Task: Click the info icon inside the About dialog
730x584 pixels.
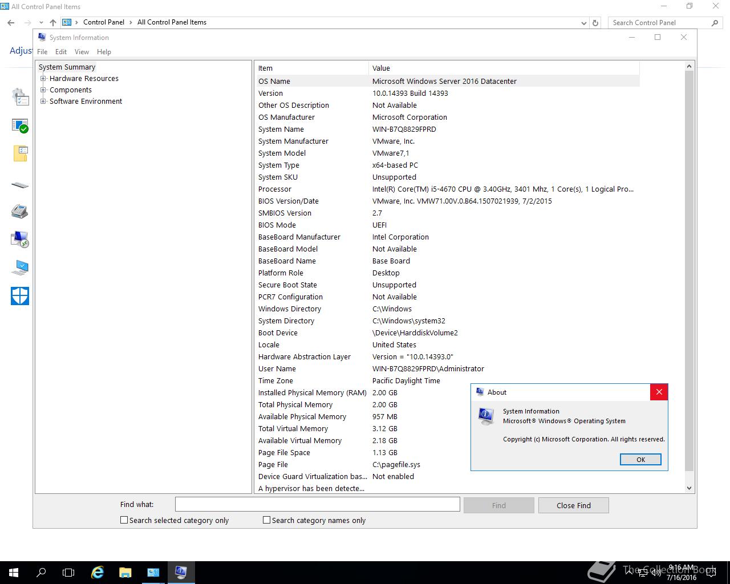Action: click(486, 417)
